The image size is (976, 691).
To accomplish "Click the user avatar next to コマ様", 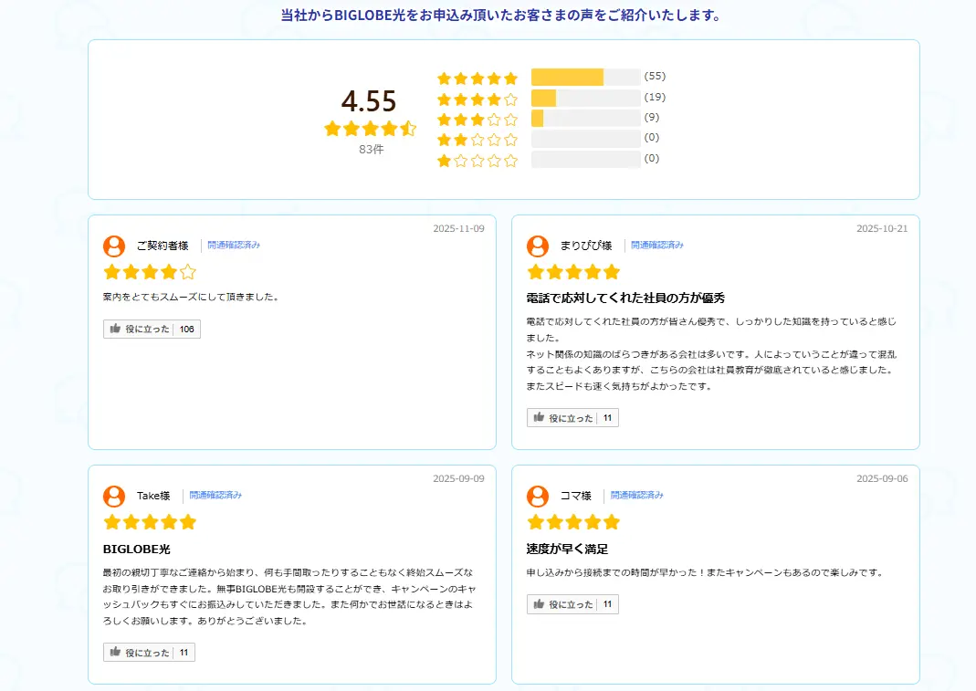I will (x=538, y=496).
